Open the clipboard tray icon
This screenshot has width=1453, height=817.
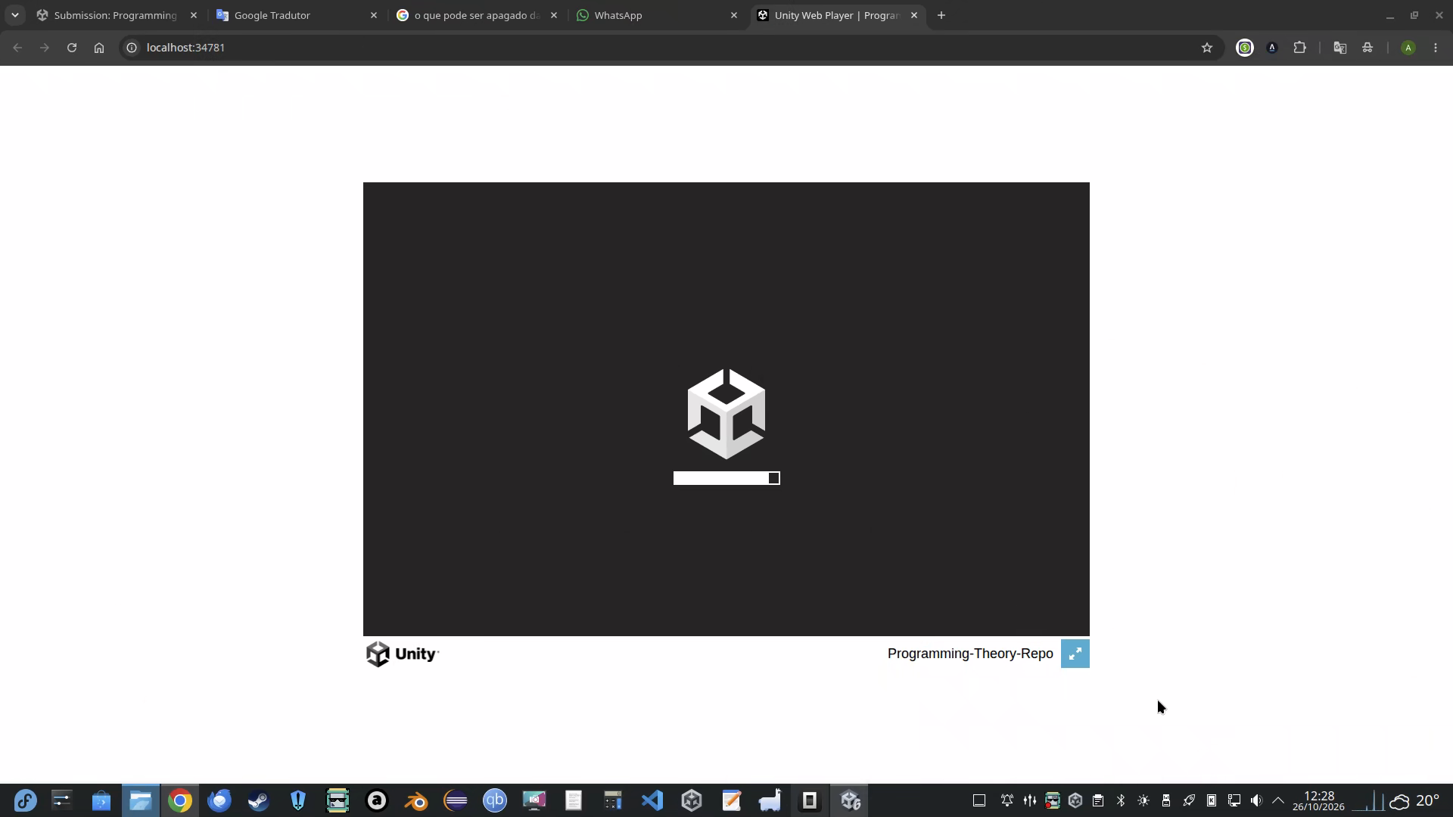1098,800
